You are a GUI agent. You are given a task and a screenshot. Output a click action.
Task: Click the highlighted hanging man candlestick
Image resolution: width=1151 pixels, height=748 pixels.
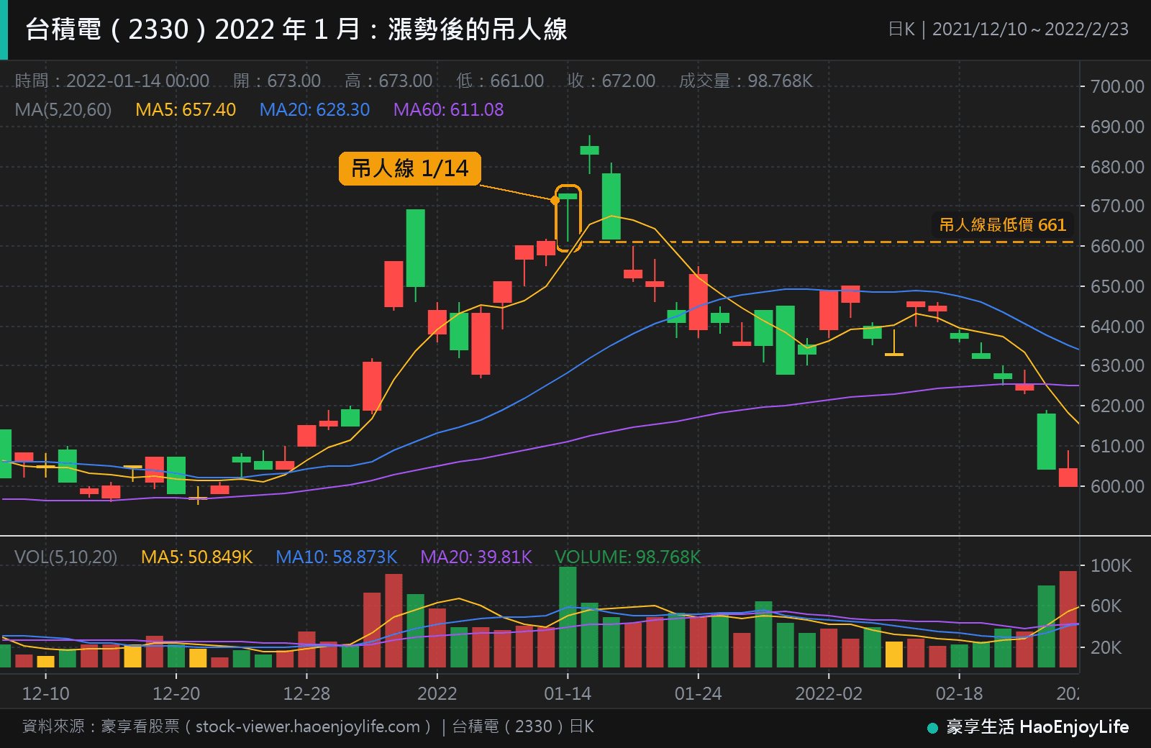pos(568,218)
